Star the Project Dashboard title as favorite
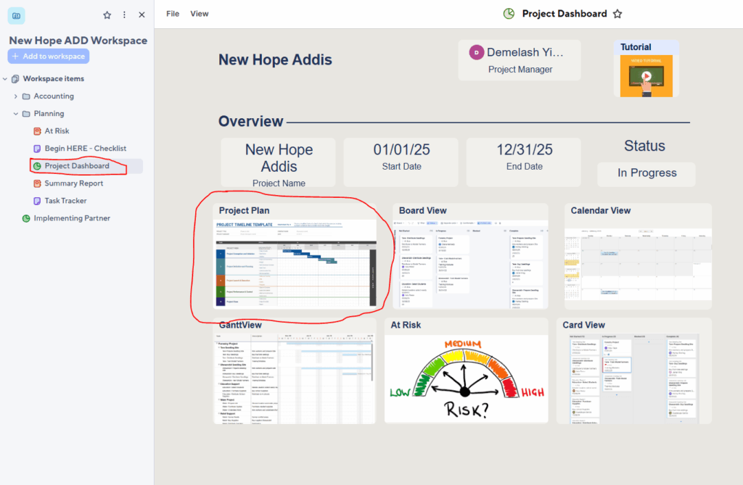Screen dimensions: 743x485 point(617,14)
